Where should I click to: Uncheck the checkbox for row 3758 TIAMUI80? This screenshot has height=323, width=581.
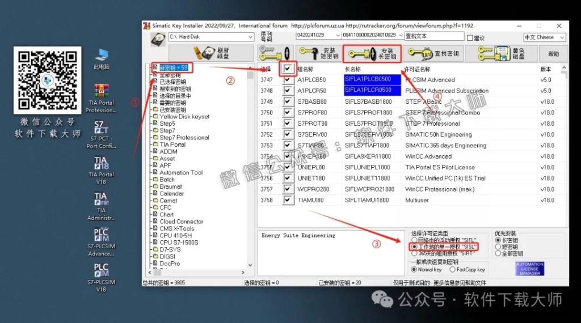pos(288,200)
